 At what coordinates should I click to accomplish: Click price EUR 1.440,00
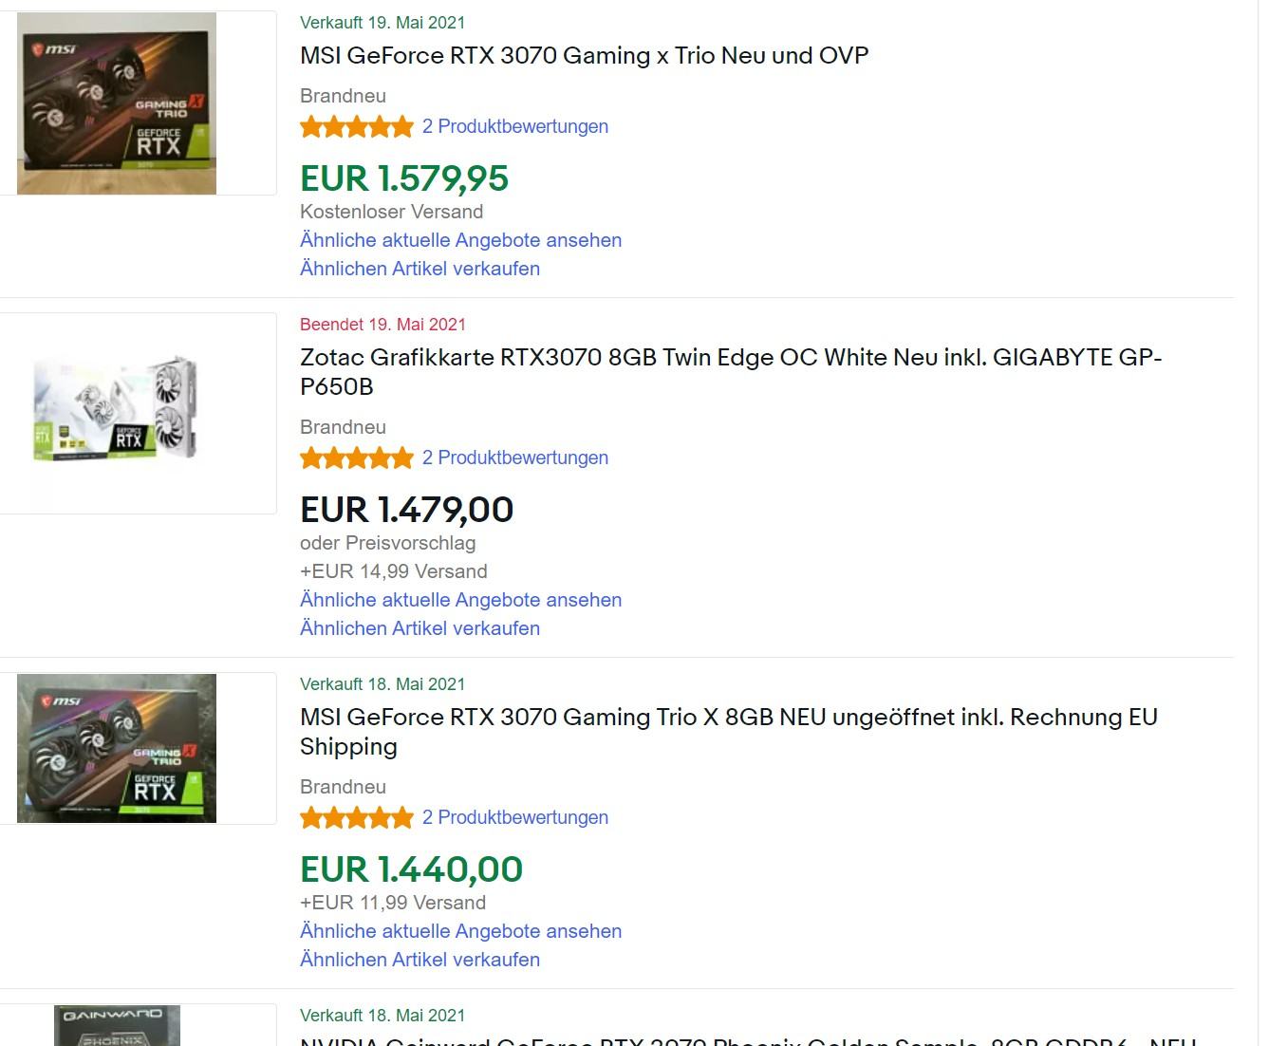[x=411, y=869]
